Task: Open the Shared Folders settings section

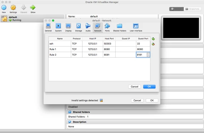Action: pos(120,27)
